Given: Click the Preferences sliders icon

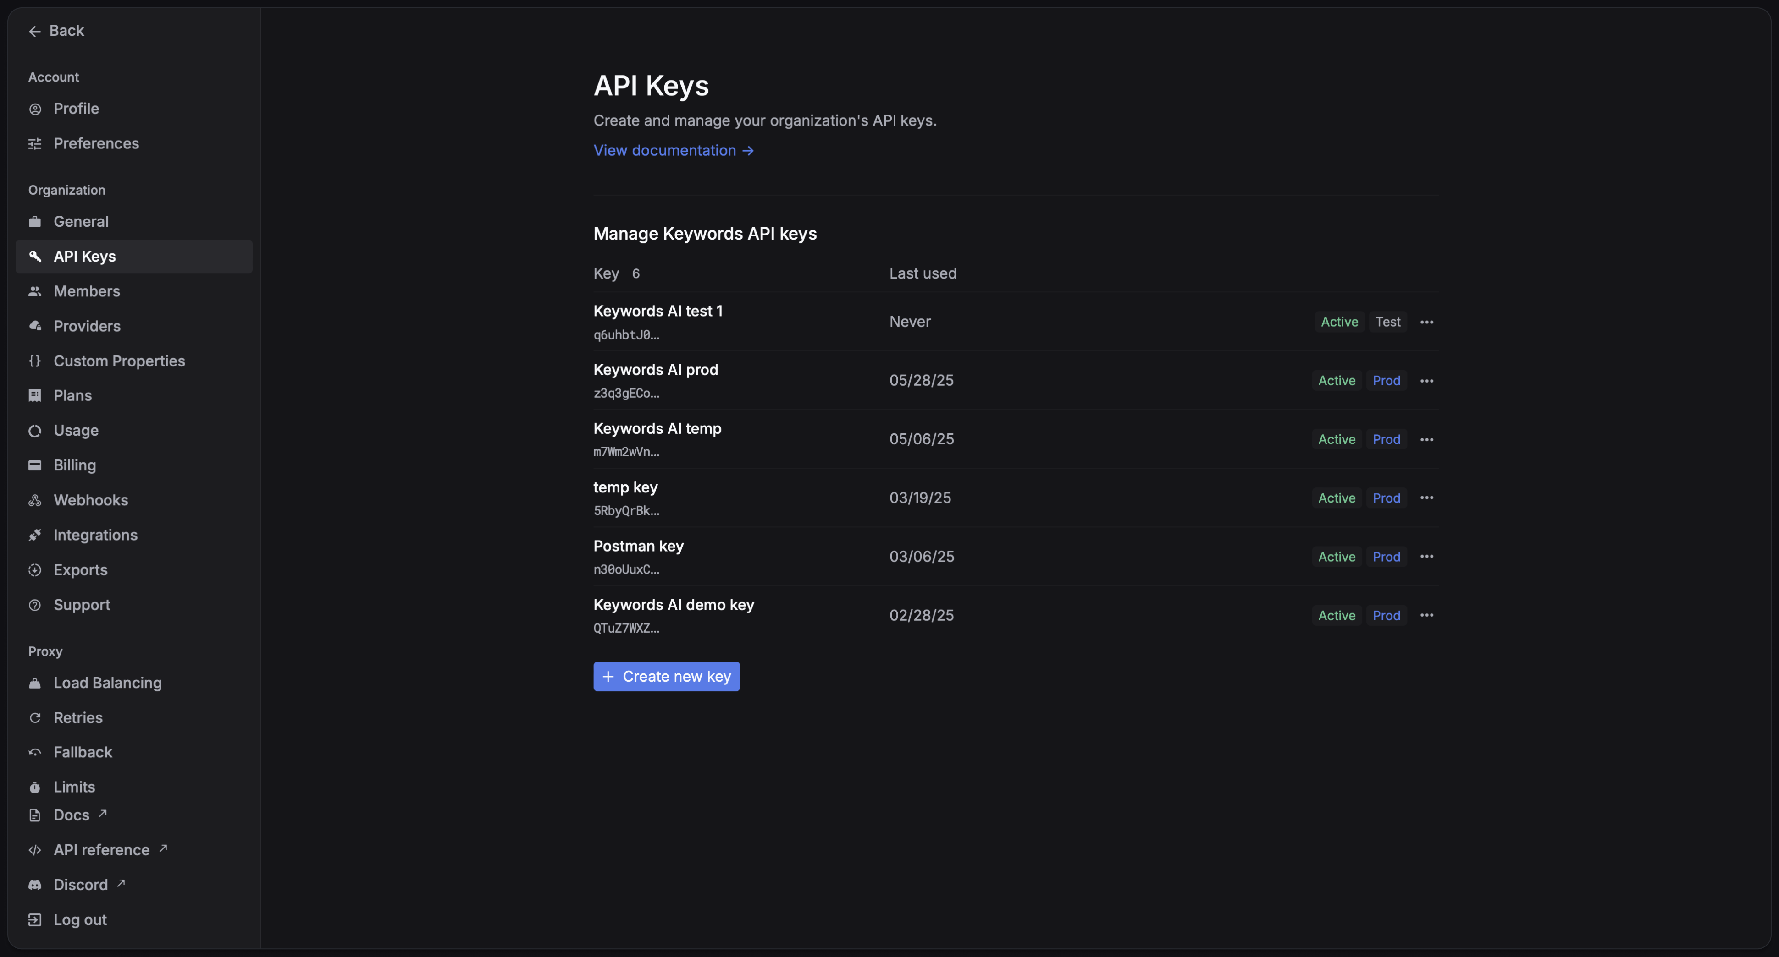Looking at the screenshot, I should (34, 143).
